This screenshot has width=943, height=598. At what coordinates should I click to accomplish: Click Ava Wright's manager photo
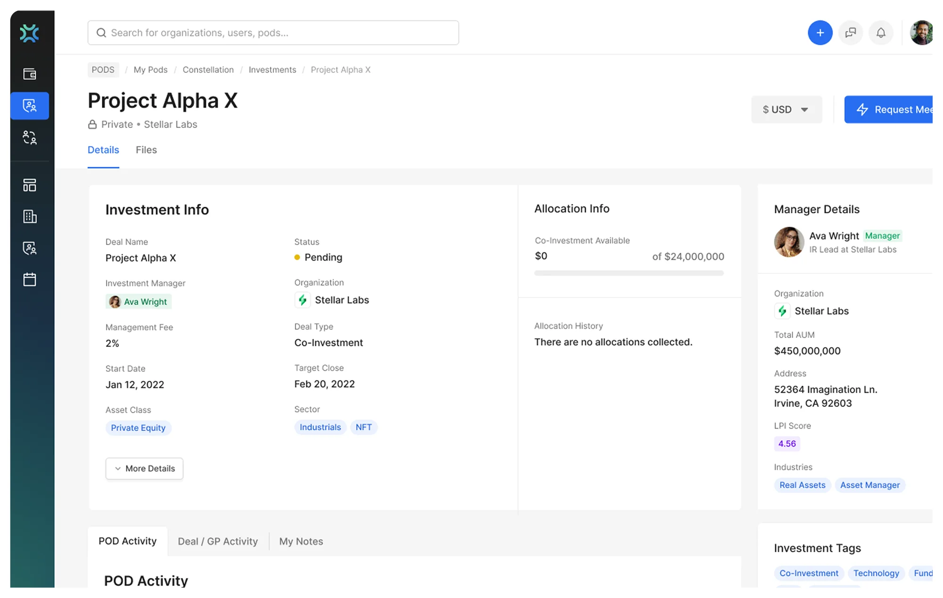(789, 242)
